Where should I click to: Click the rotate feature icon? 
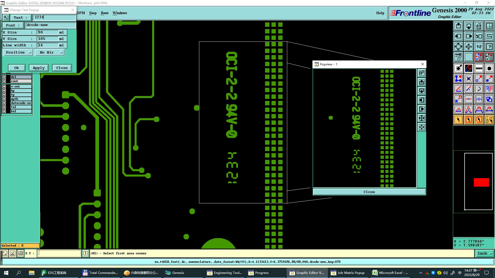click(479, 89)
